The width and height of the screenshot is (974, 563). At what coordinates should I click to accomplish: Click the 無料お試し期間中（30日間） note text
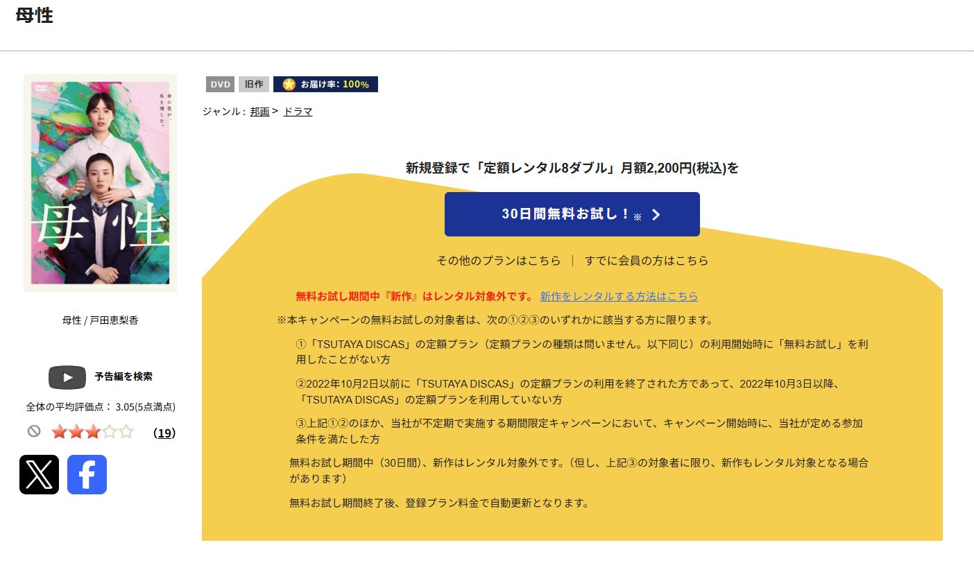579,470
